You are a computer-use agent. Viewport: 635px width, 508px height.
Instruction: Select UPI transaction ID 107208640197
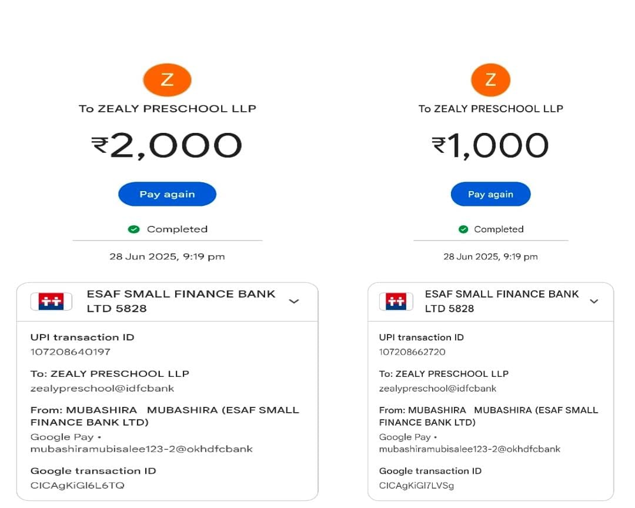[71, 352]
